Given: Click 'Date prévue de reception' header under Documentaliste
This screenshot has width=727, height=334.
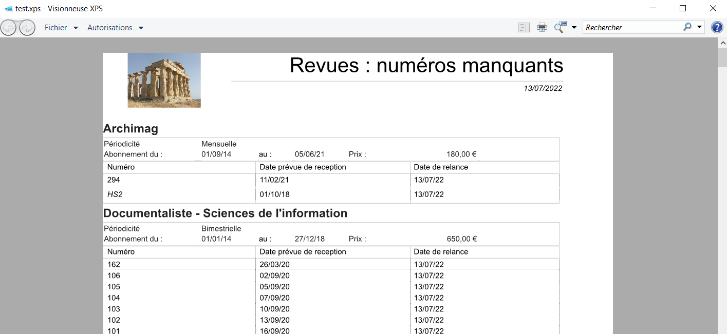Looking at the screenshot, I should point(303,252).
